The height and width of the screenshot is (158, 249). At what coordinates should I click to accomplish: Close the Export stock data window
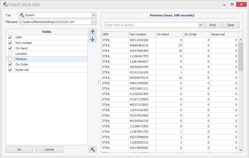[241, 5]
